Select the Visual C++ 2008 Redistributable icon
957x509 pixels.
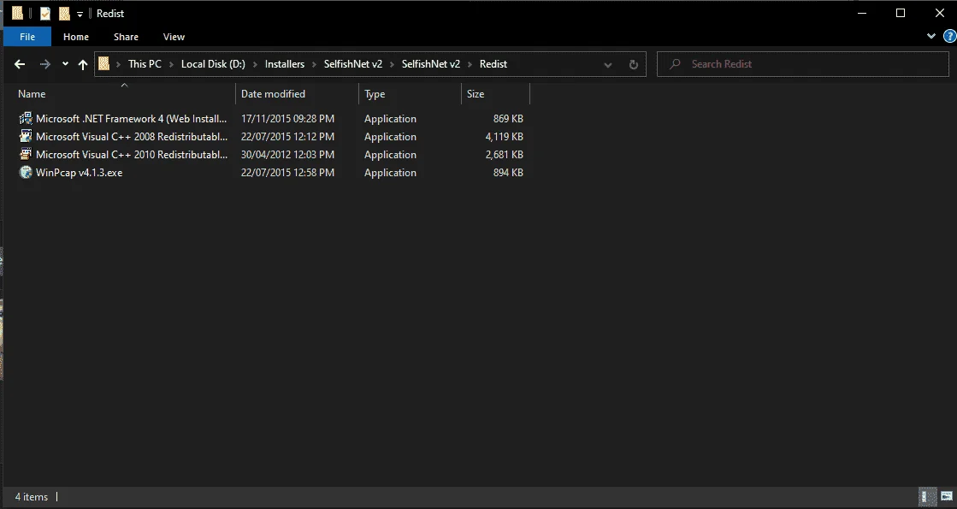click(26, 137)
